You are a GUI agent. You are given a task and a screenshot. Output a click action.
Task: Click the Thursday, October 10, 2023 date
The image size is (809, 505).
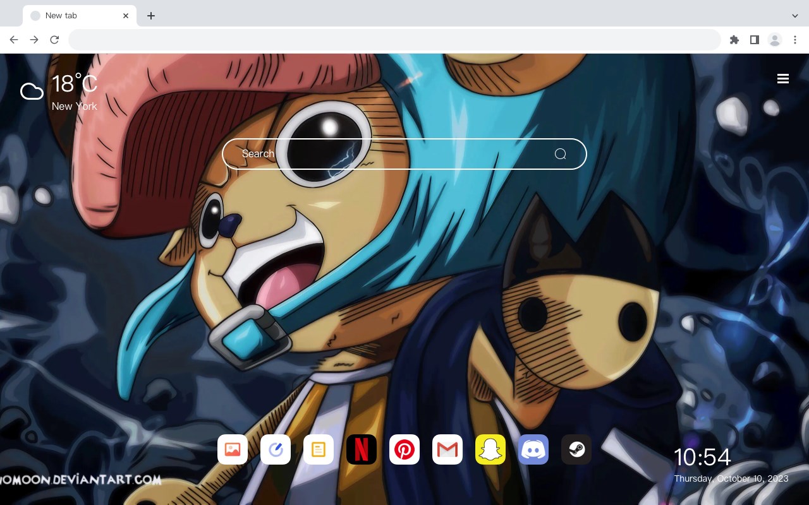[x=731, y=478]
